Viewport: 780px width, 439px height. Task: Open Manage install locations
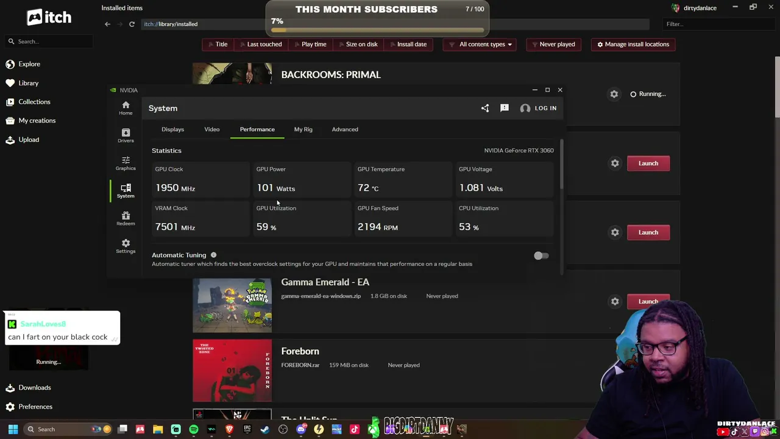pos(633,45)
